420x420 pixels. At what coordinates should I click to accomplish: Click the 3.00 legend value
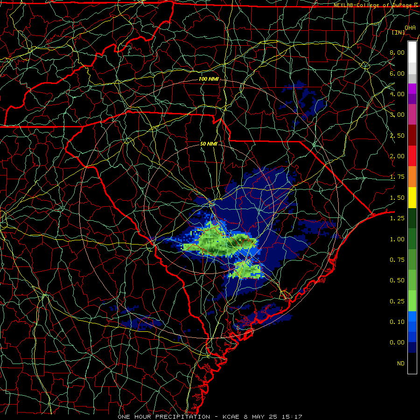pyautogui.click(x=397, y=115)
